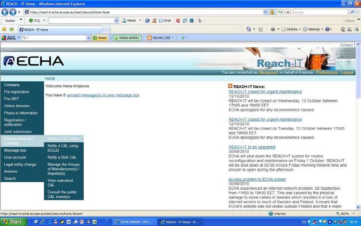Screen dimensions: 361x226
Task: Select Notify a Bulk C&L submenu item
Action: tap(64, 157)
